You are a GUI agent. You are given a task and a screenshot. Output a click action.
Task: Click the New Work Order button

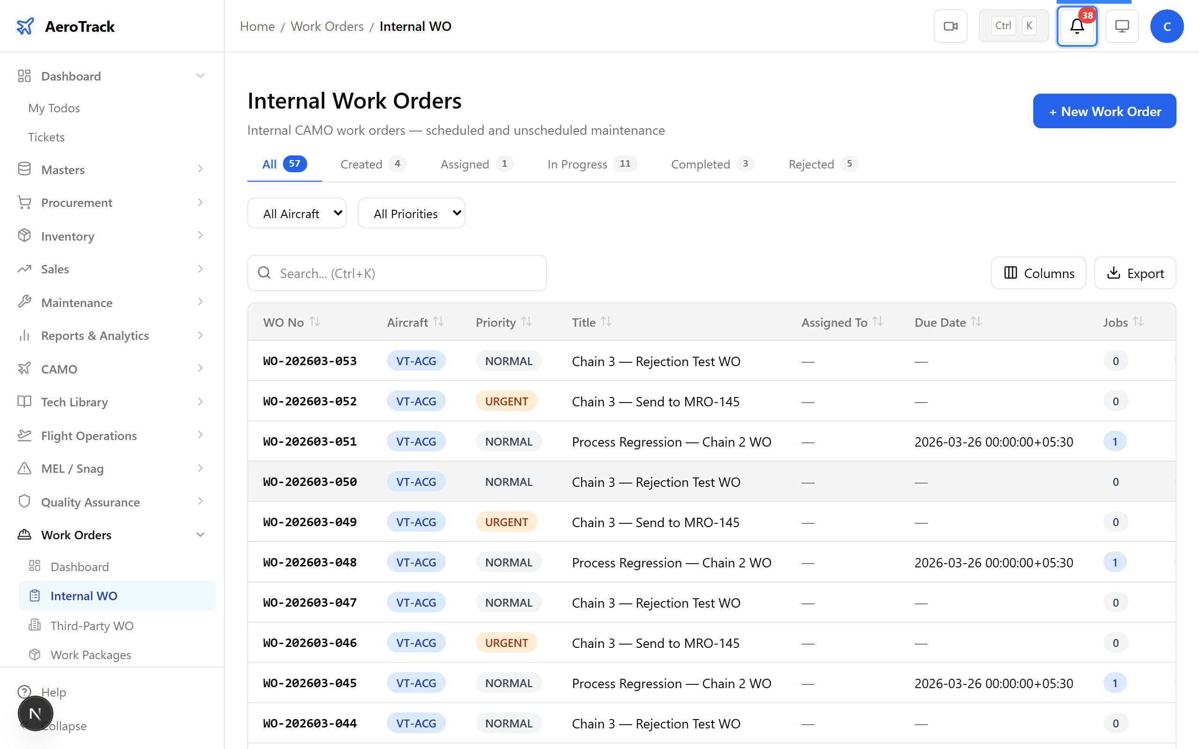(1104, 111)
